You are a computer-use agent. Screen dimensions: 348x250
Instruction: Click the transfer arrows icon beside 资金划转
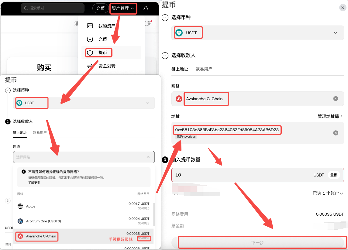(90, 66)
